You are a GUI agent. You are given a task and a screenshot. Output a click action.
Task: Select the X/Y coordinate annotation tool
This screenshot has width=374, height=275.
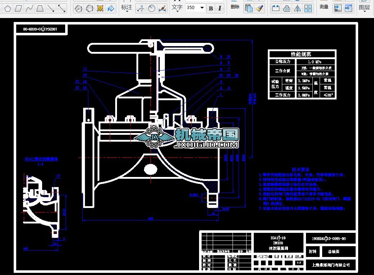coord(141,9)
